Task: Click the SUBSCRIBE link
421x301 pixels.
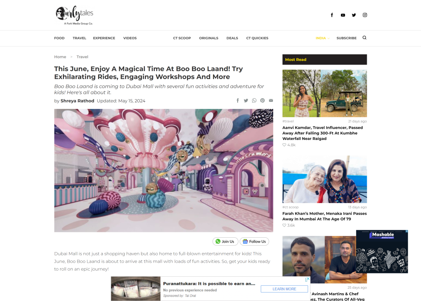Action: point(347,38)
